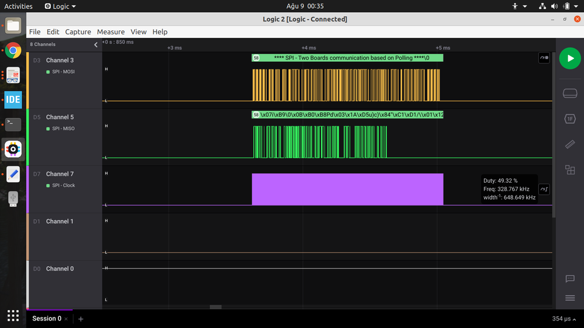
Task: Click the MISO decoded hex data bubble
Action: pos(347,115)
